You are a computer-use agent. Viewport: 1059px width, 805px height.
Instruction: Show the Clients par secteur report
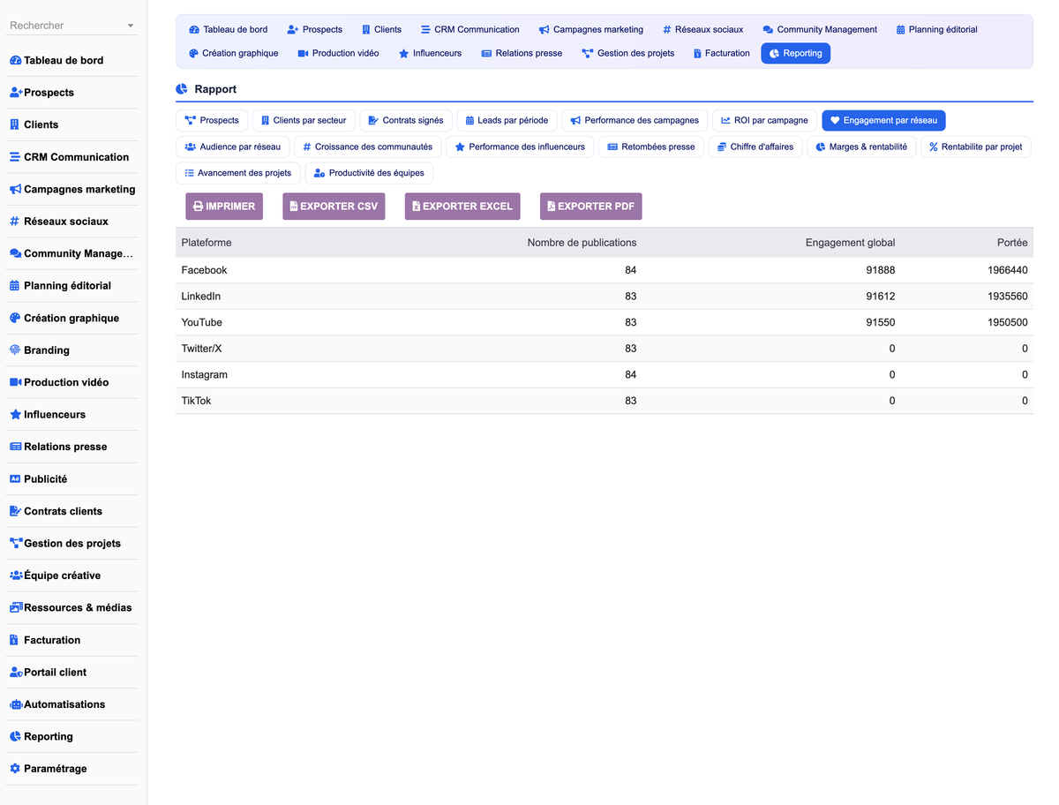(x=304, y=121)
